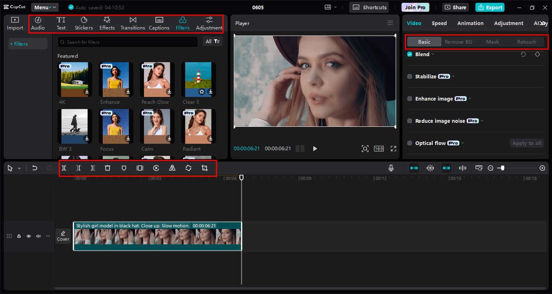552x294 pixels.
Task: Select the Mask sub-tab
Action: [492, 42]
